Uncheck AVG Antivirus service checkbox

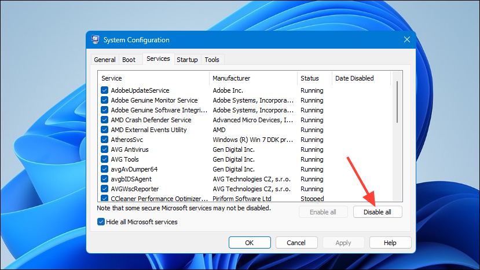[104, 149]
